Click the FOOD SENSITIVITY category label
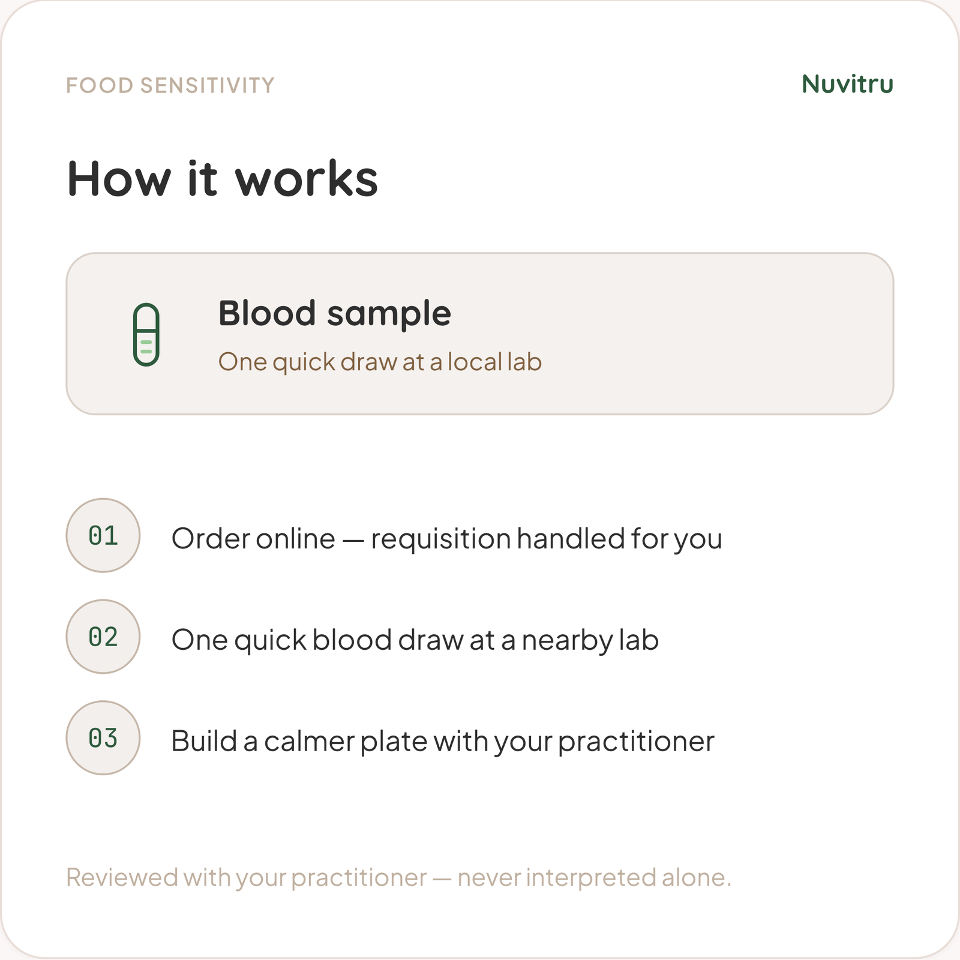Screen dimensions: 960x960 coord(170,85)
